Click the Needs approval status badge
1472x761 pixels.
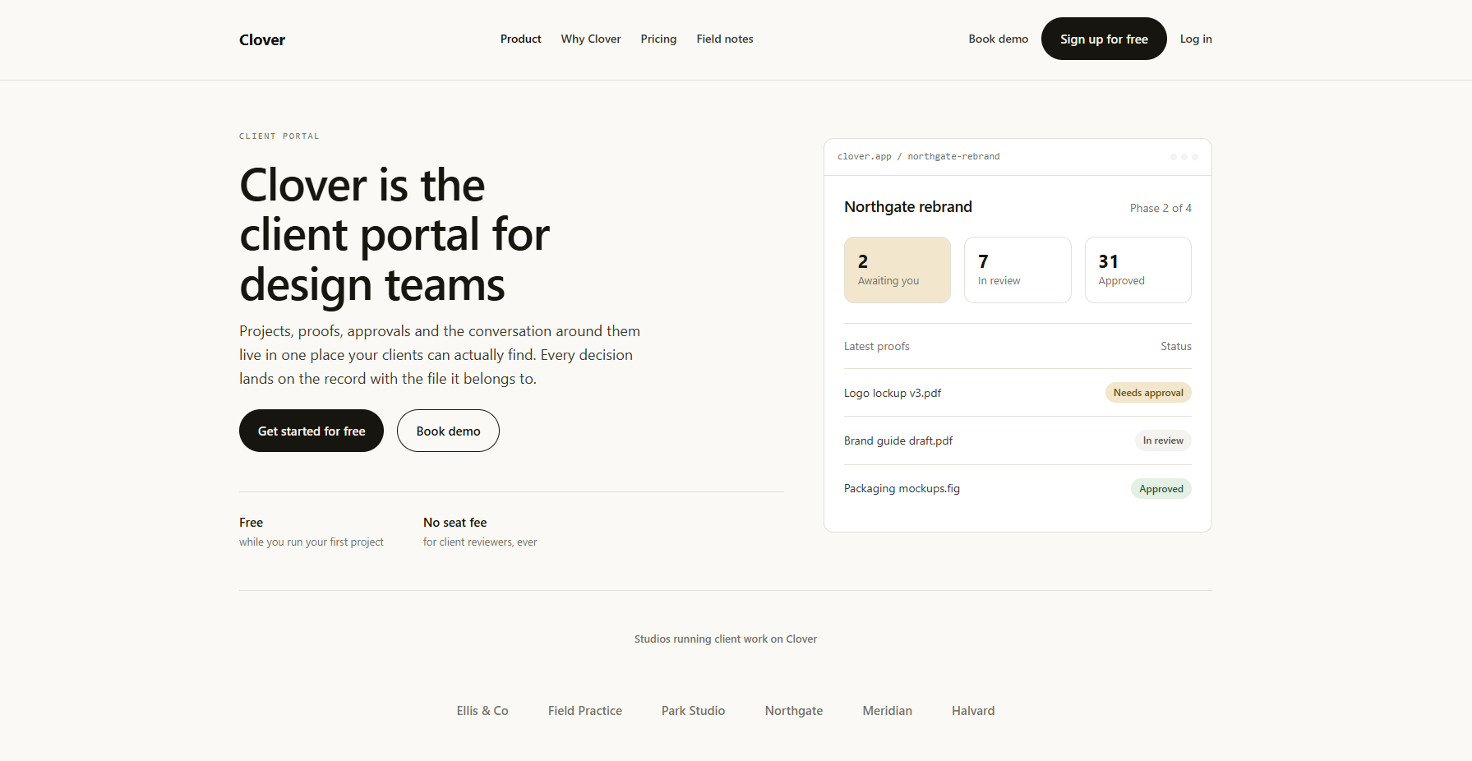[x=1148, y=393]
